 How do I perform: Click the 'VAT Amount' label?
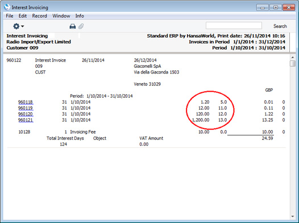point(151,138)
